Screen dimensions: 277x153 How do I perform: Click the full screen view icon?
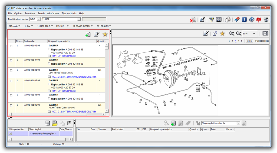pos(219,19)
